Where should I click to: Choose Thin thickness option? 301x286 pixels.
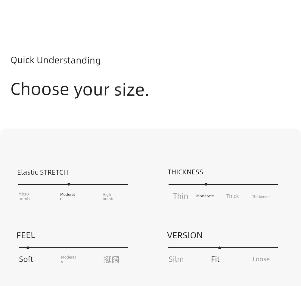(x=180, y=196)
